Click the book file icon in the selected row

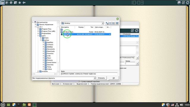(x=61, y=34)
